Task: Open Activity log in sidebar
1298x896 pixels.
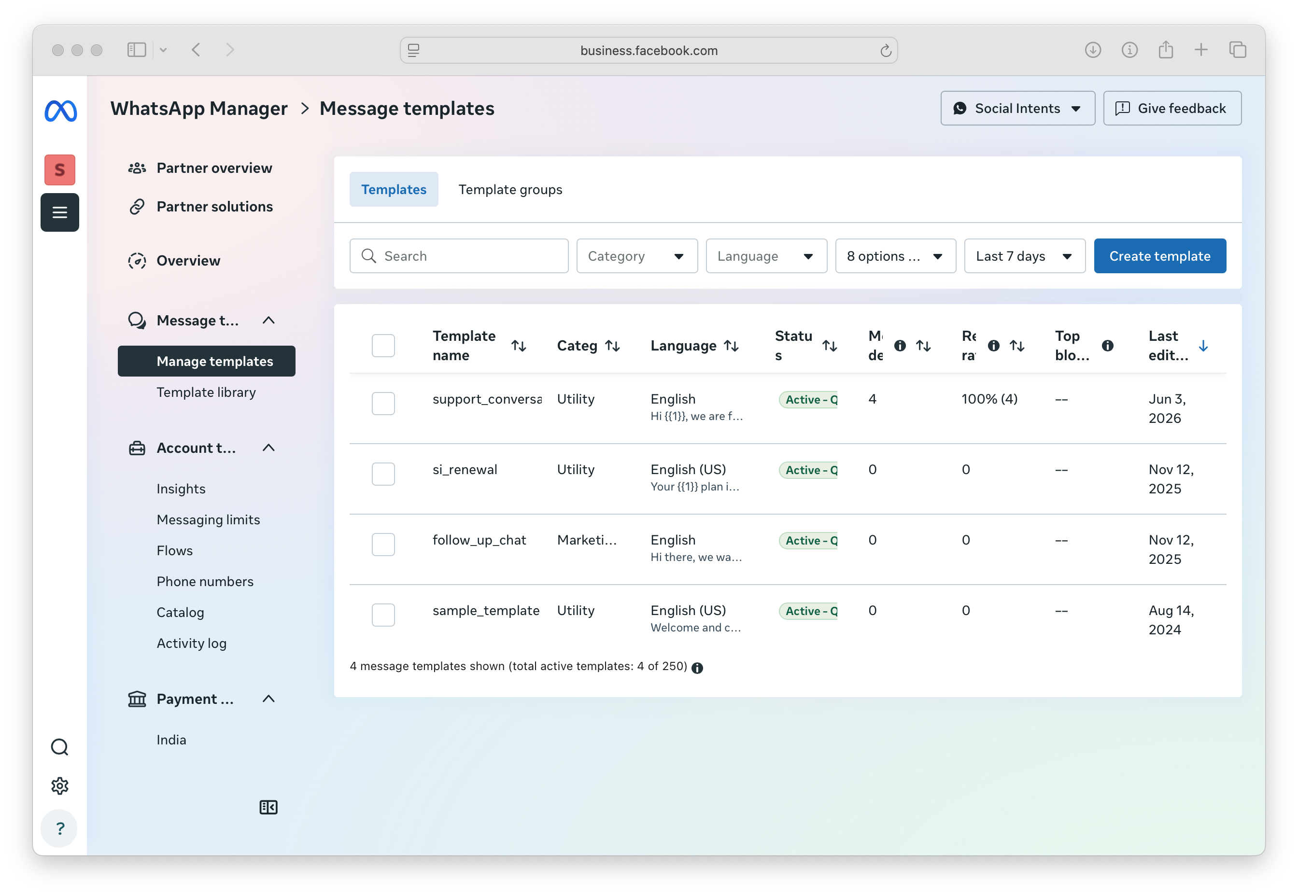Action: [191, 643]
